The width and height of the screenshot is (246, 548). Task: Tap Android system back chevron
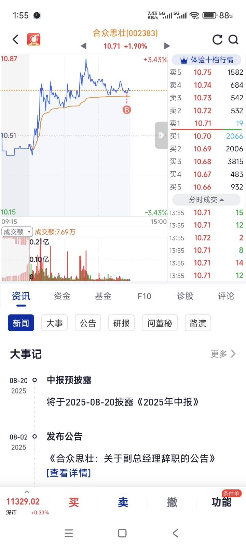click(x=176, y=533)
